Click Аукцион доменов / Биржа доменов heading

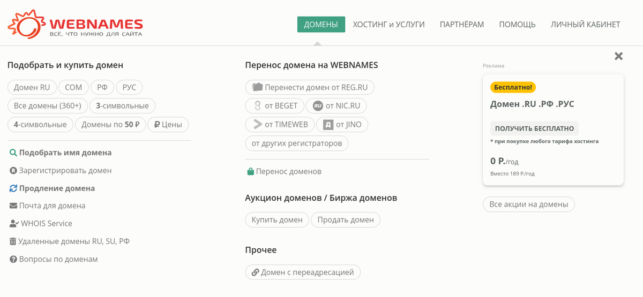(321, 198)
